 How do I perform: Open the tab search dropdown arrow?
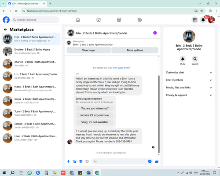tap(4, 4)
